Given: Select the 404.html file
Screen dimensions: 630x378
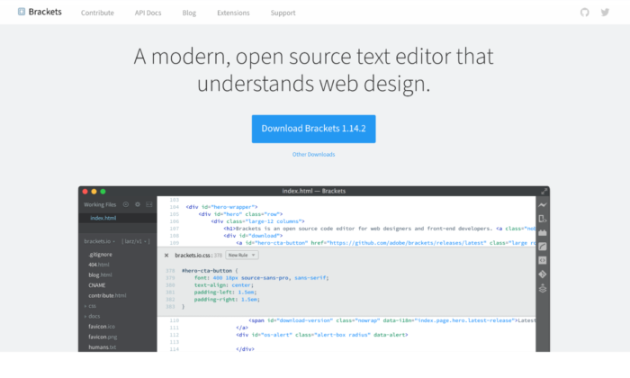Looking at the screenshot, I should 99,265.
